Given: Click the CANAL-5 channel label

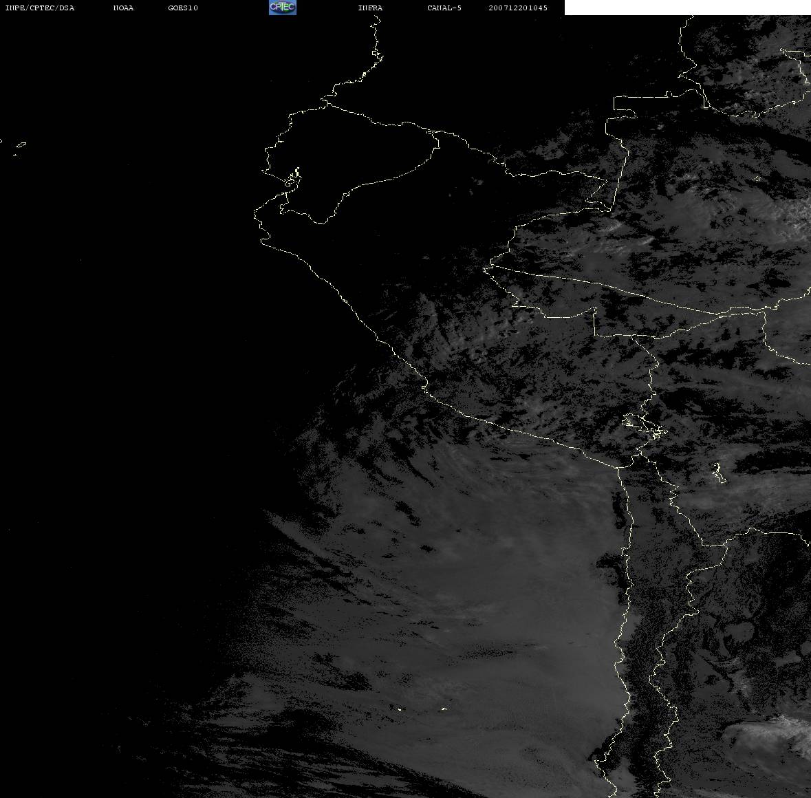Looking at the screenshot, I should (444, 8).
